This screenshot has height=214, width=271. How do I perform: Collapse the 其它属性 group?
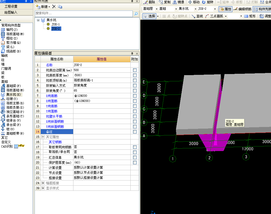(x=43, y=137)
